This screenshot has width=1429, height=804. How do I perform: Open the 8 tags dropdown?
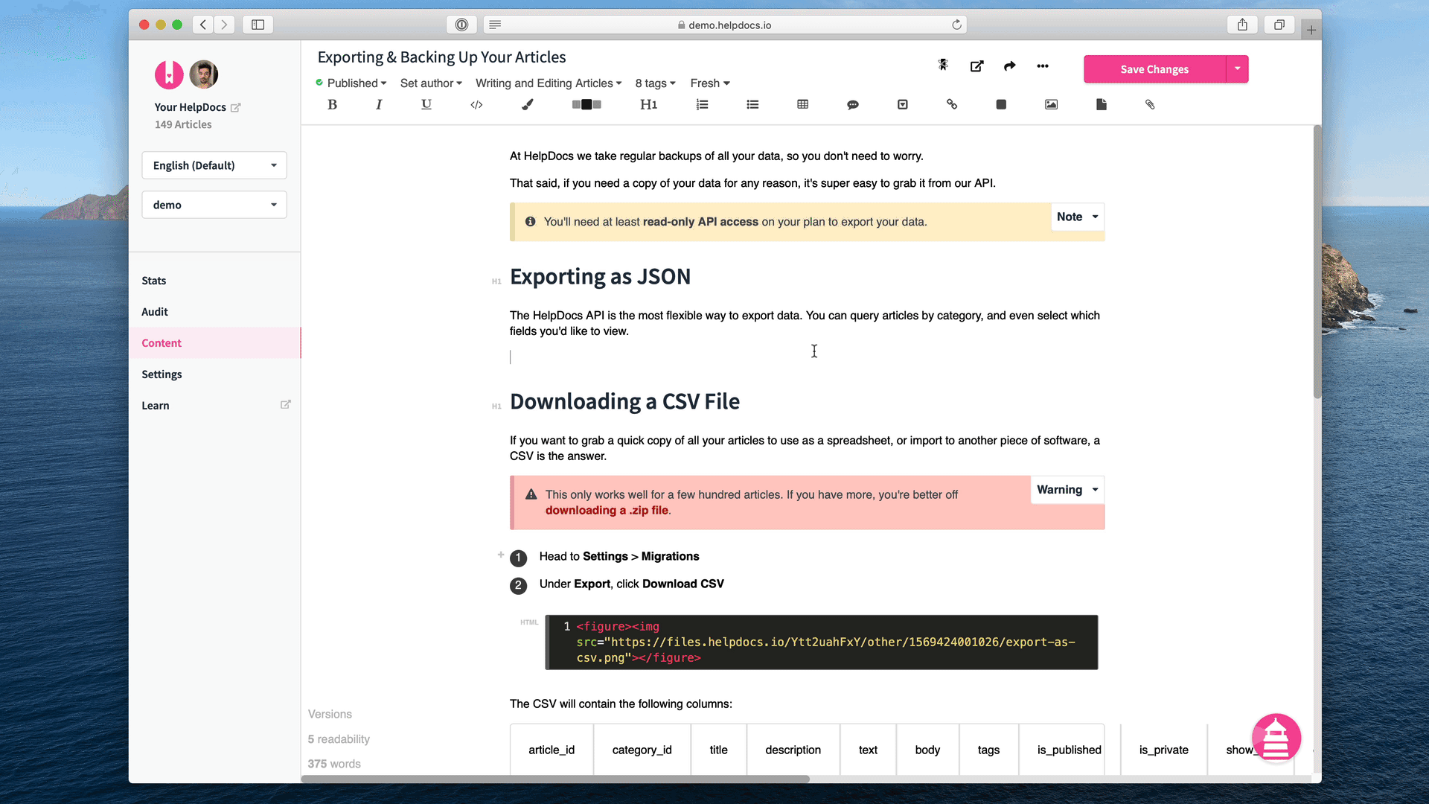[655, 83]
